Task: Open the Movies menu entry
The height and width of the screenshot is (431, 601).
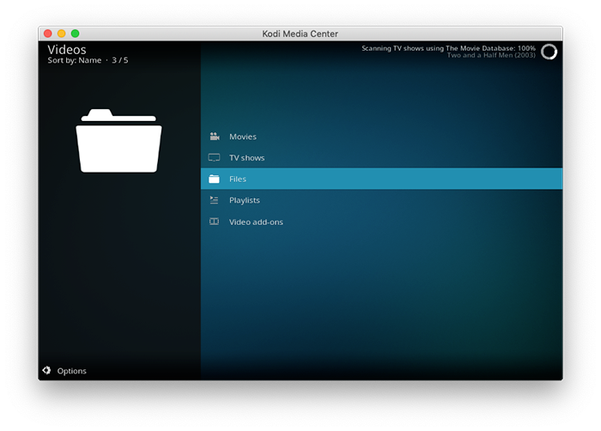Action: pos(242,137)
